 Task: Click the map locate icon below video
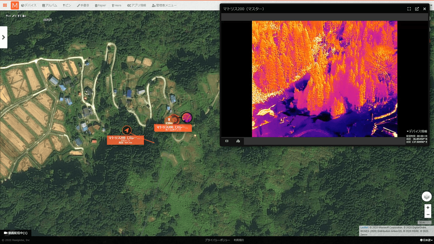[x=238, y=141]
